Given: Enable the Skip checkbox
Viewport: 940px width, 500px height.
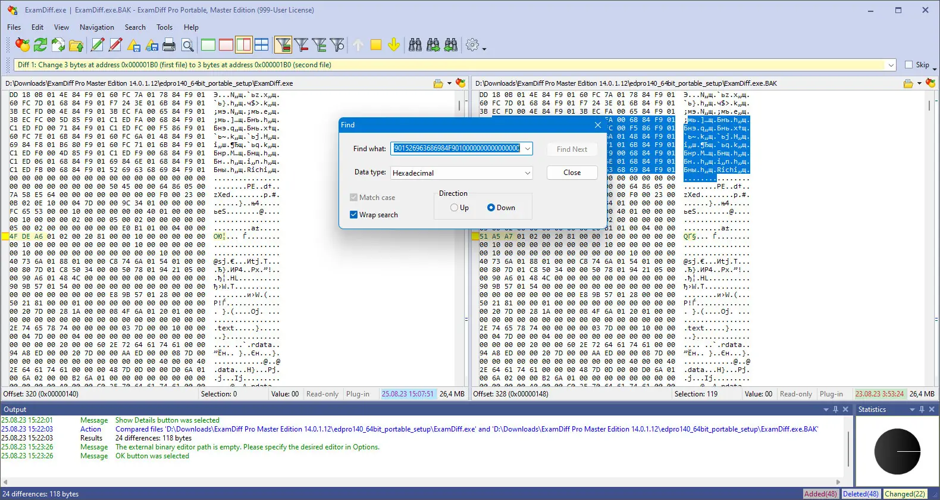Looking at the screenshot, I should pos(908,65).
